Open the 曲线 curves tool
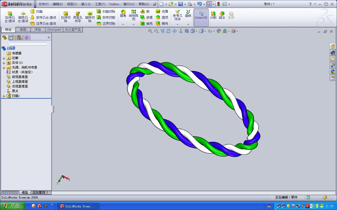Screen dimensions: 337x210 [188, 14]
